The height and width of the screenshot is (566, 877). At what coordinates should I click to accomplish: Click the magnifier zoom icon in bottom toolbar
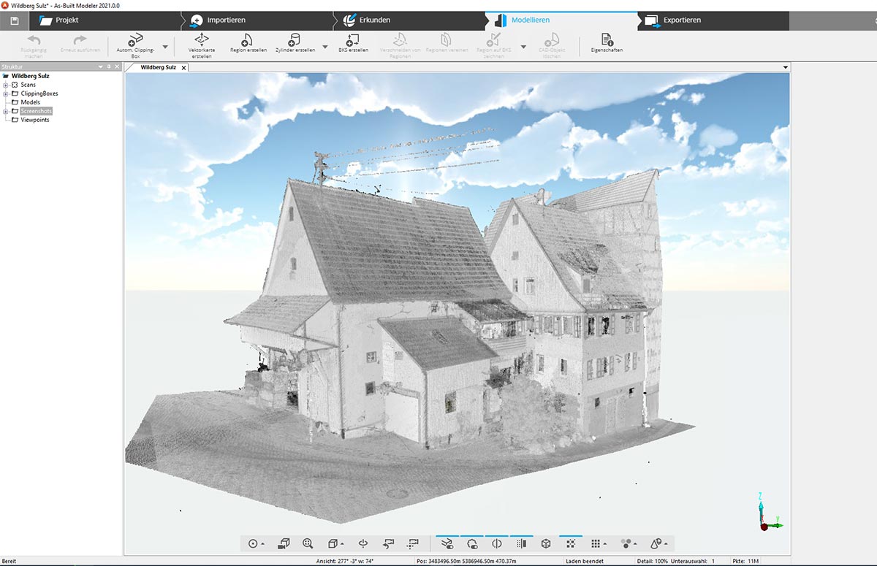308,543
